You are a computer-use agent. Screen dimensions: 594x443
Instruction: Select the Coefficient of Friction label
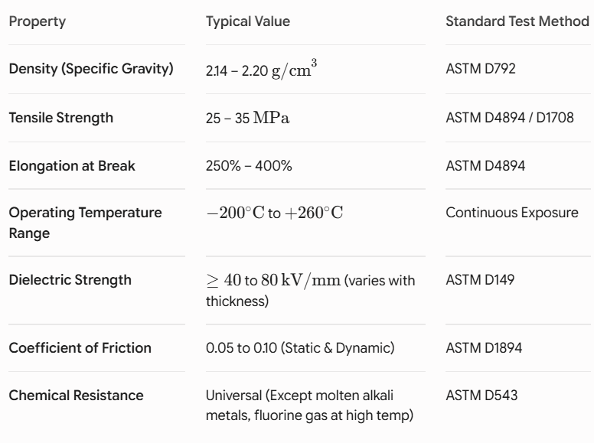pyautogui.click(x=80, y=348)
